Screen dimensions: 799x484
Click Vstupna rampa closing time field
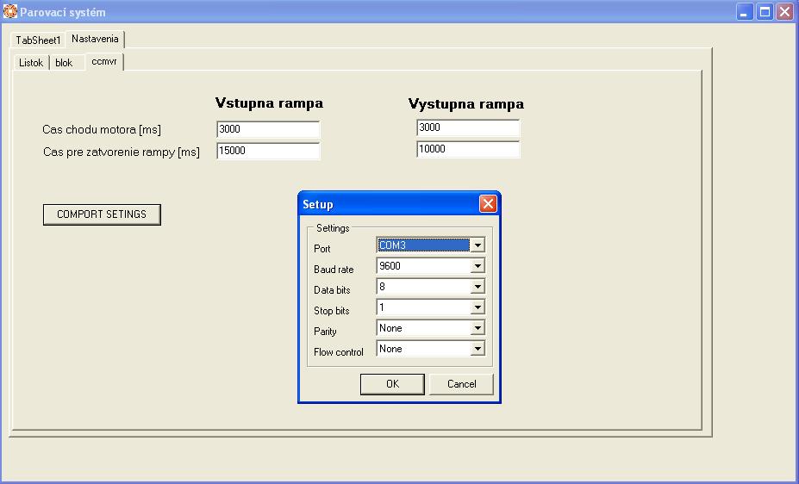[268, 151]
